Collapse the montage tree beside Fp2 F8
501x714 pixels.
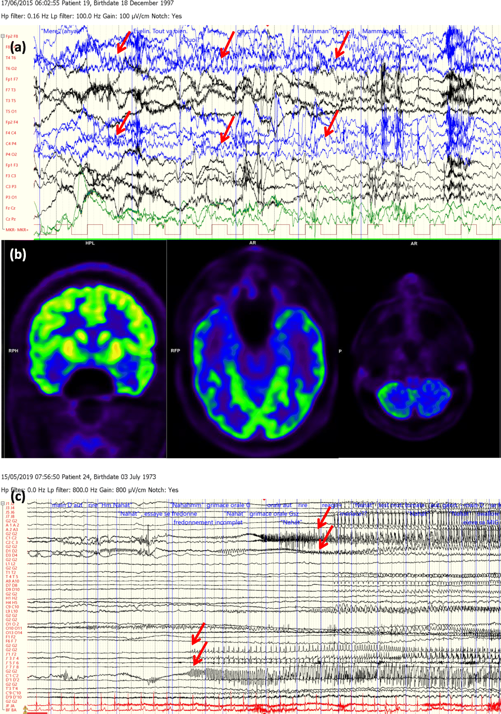pos(2,36)
